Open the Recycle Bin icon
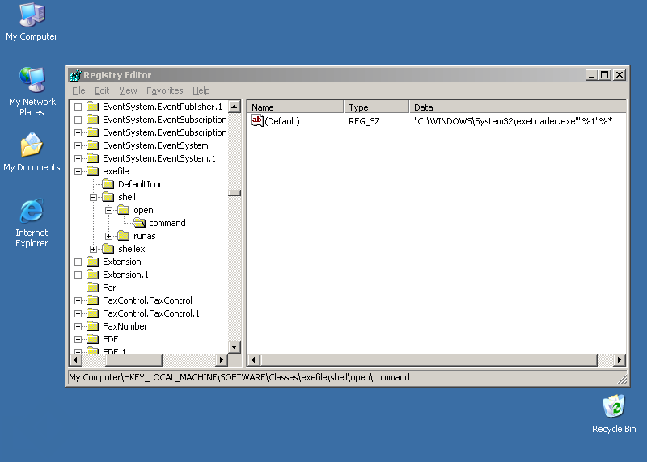Screen dimensions: 647x462 tap(614, 414)
